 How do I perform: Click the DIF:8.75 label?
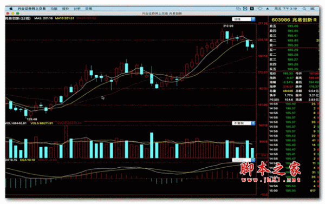11,160
